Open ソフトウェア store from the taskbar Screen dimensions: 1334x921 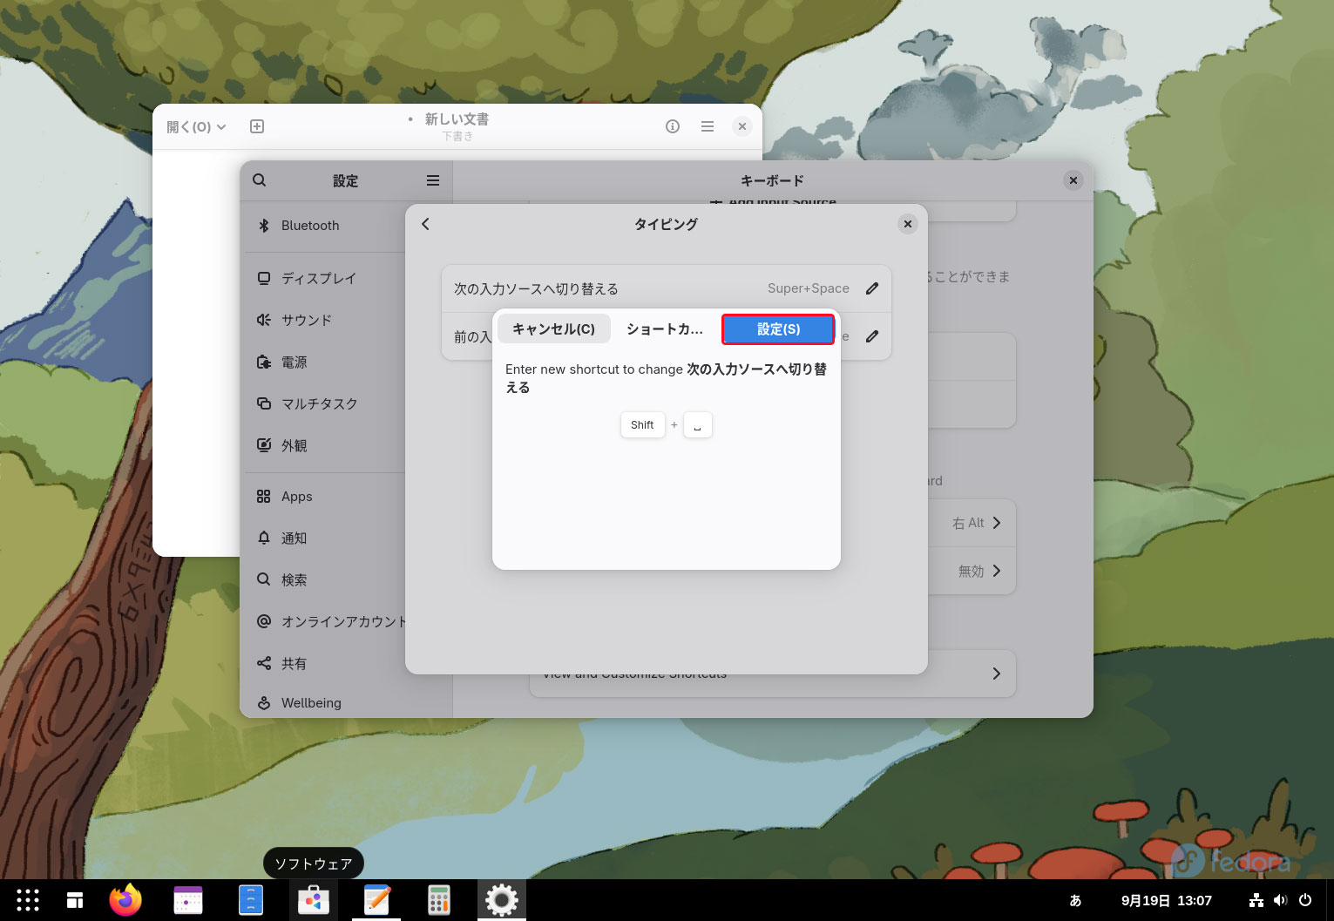(x=314, y=900)
